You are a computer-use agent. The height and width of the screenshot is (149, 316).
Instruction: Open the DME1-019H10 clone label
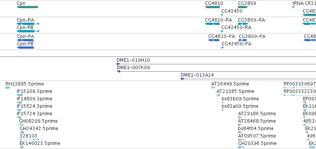coord(133,60)
